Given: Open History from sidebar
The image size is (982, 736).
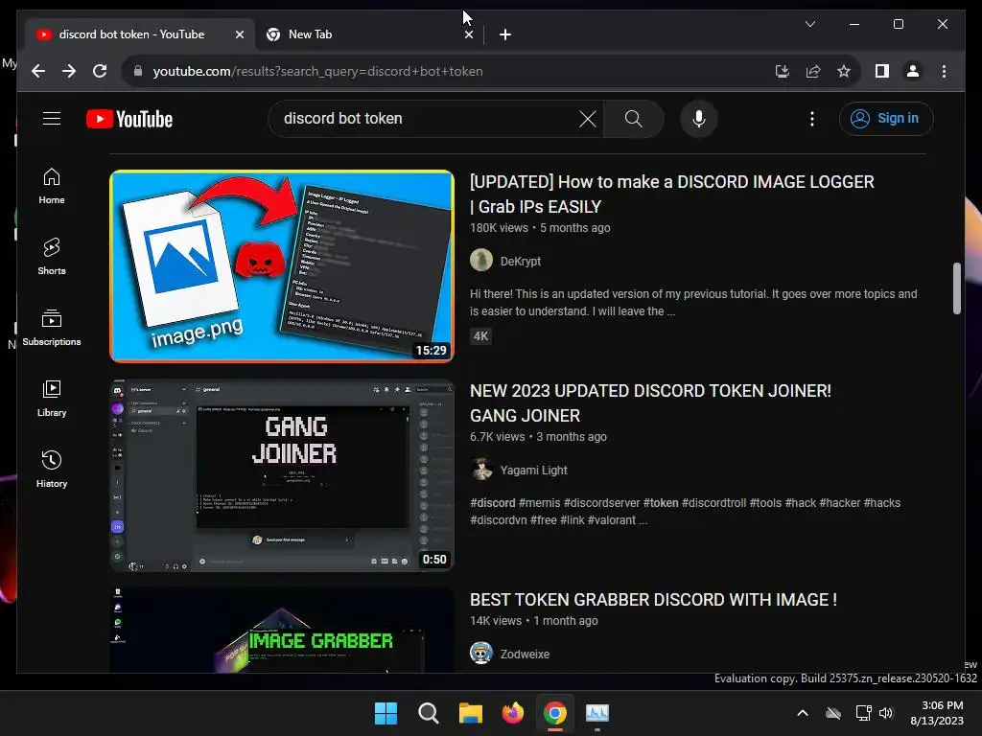Looking at the screenshot, I should tap(52, 470).
